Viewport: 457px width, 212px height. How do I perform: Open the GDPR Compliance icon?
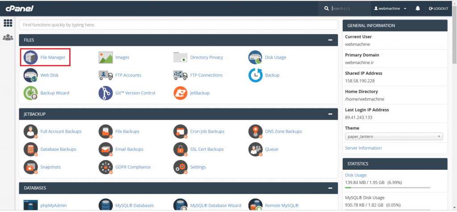click(105, 167)
